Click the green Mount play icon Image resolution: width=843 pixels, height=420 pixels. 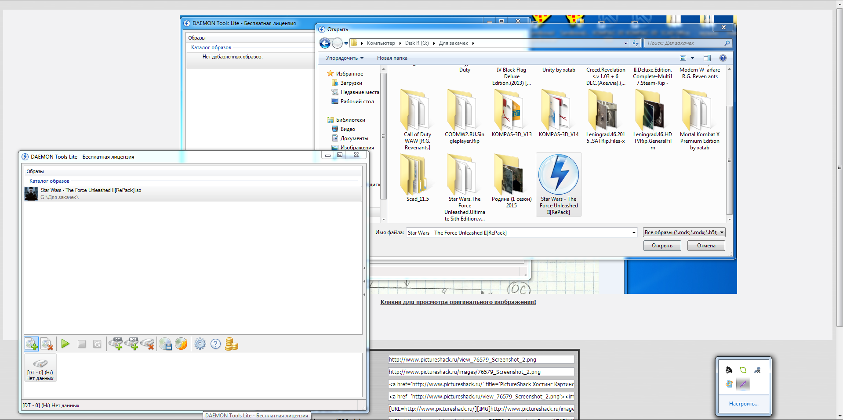click(65, 344)
